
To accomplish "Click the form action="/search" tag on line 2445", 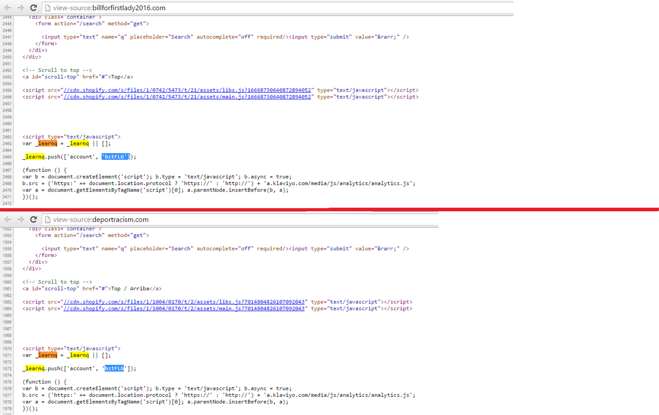I will click(92, 24).
